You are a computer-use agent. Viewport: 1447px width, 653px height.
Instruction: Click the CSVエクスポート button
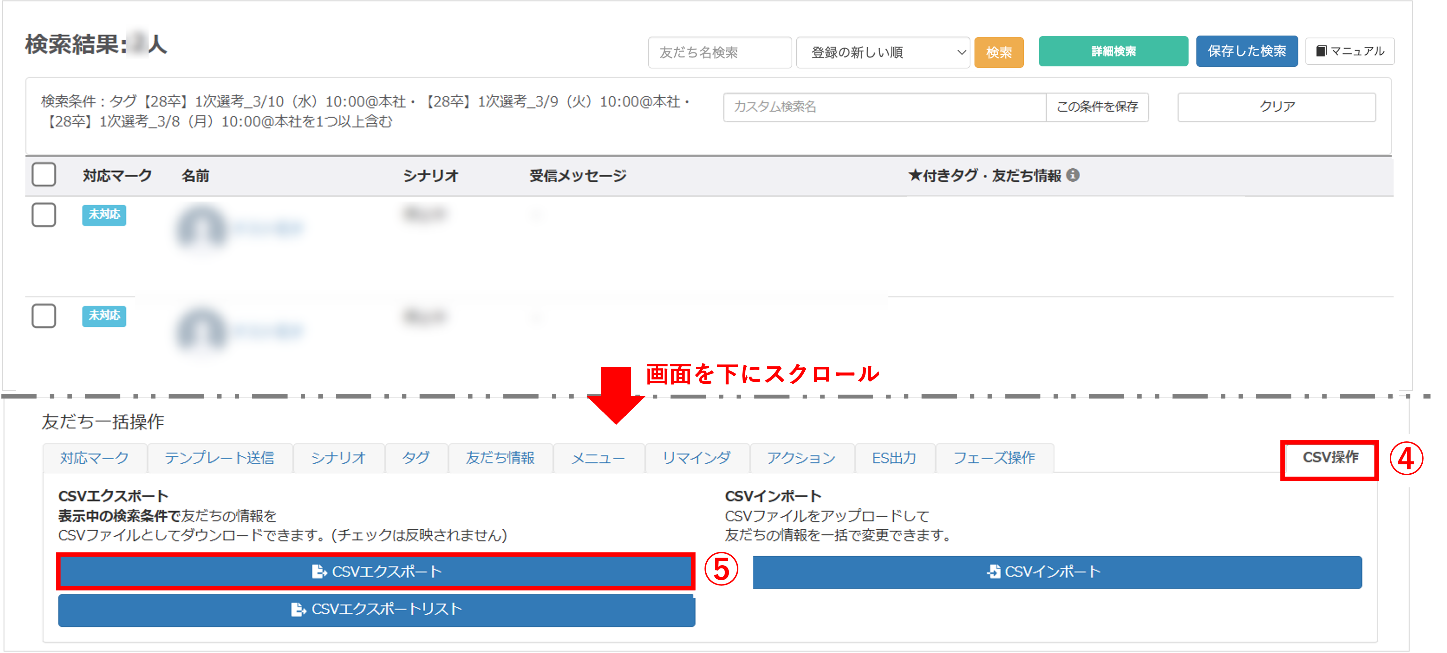[x=376, y=572]
